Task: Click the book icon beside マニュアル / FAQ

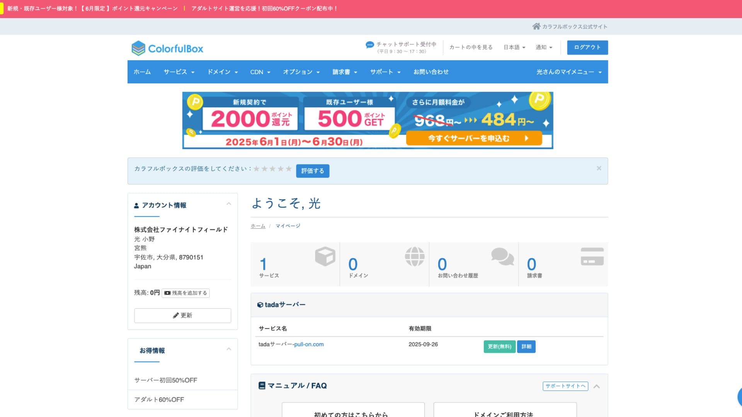Action: click(x=262, y=385)
